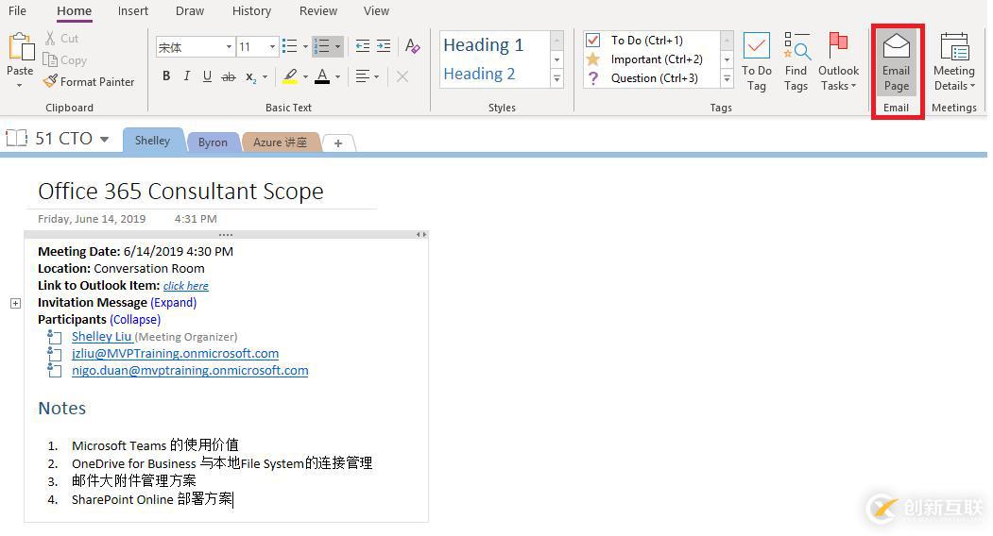Screen dimensions: 993x536
Task: Open the font size dropdown
Action: [x=272, y=47]
